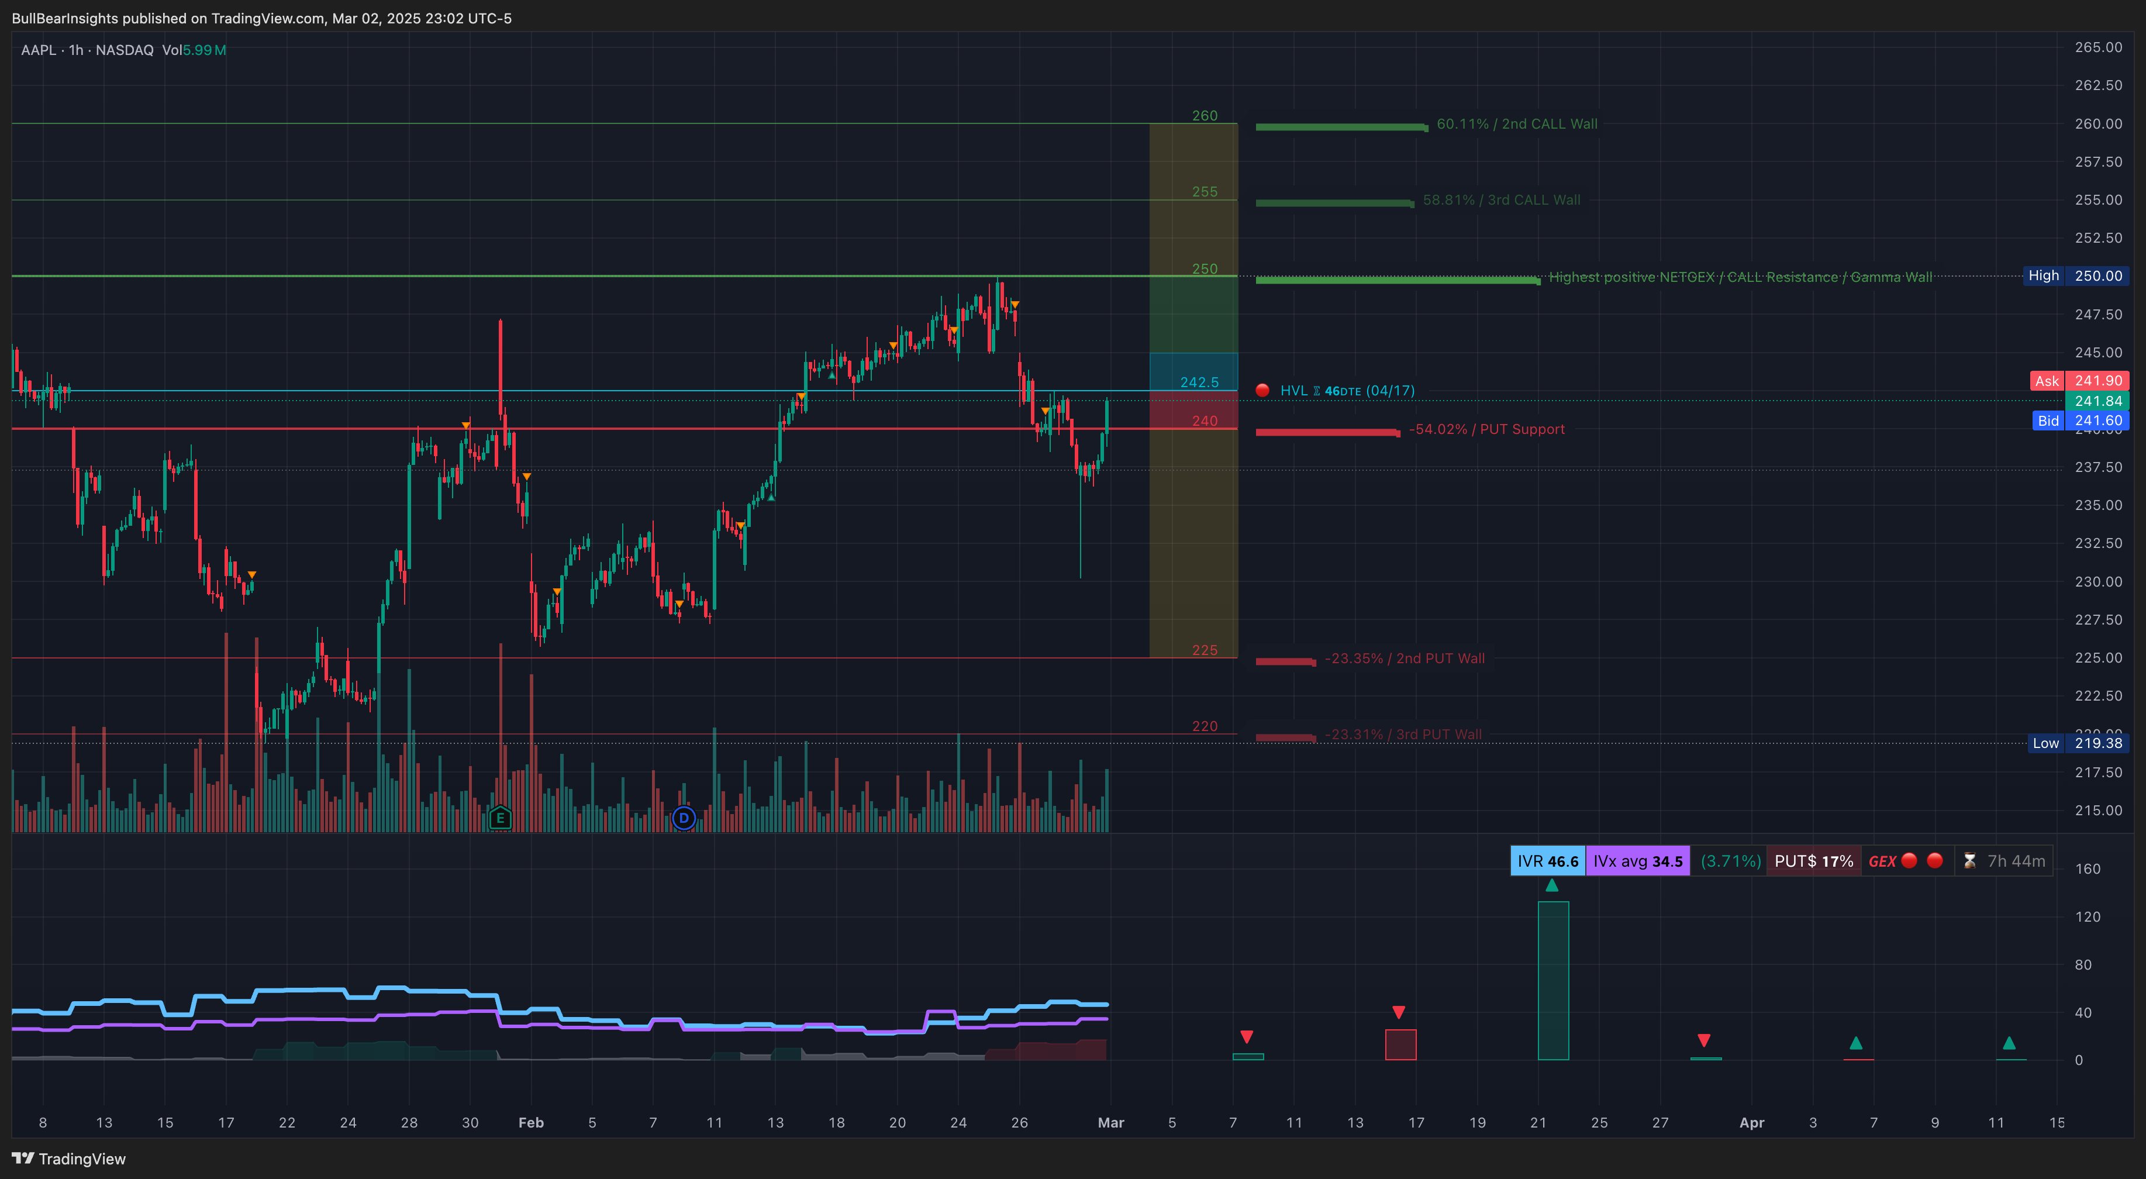Image resolution: width=2146 pixels, height=1179 pixels.
Task: Click the 'HVL 46DTE (04/17)' label
Action: (1347, 390)
